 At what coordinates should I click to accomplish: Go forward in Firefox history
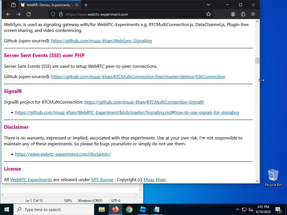18,14
